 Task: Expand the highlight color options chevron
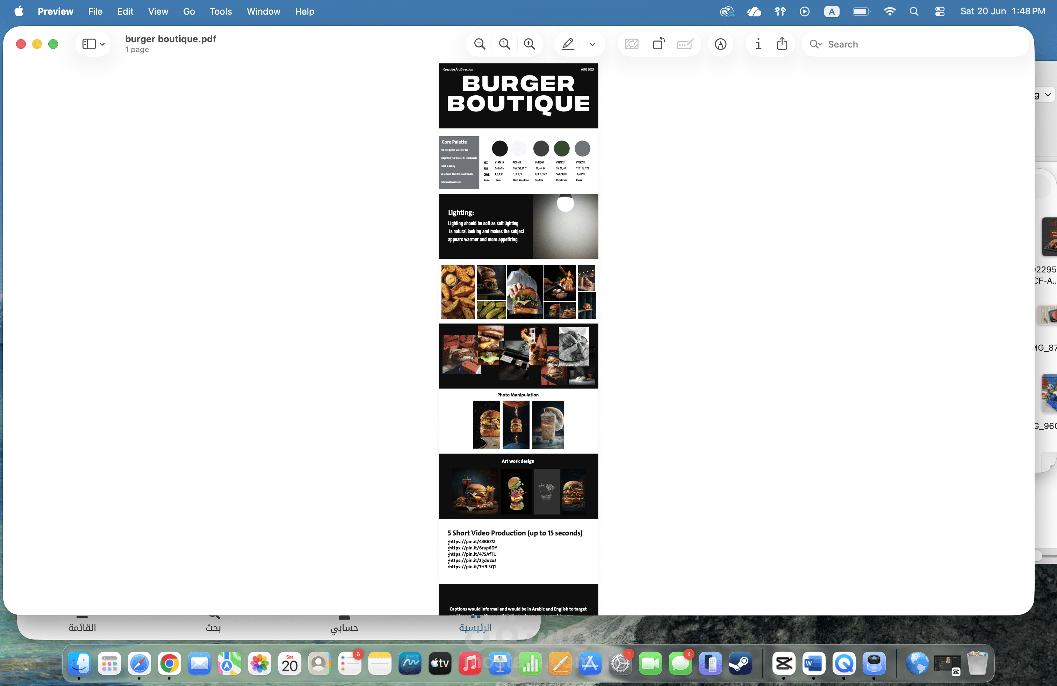tap(592, 44)
